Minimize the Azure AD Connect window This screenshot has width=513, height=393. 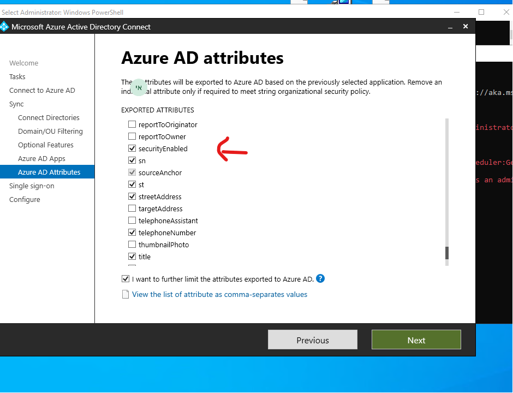[x=450, y=27]
